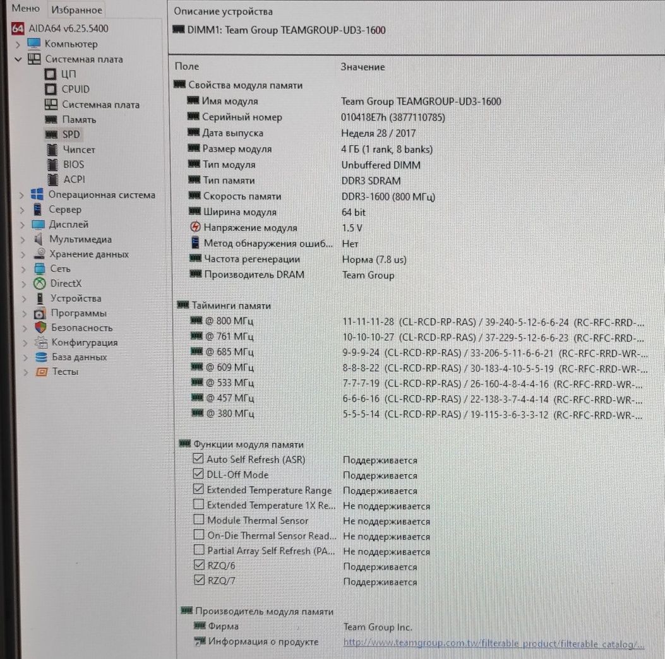
Task: Click the Программы icon
Action: [x=40, y=314]
